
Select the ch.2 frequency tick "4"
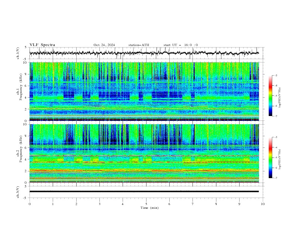pos(26,159)
